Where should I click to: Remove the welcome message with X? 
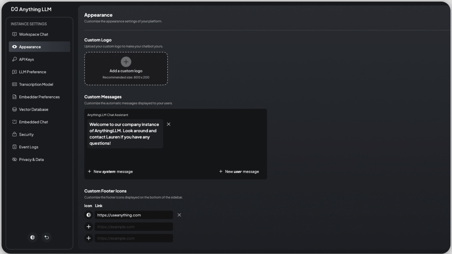coord(169,124)
